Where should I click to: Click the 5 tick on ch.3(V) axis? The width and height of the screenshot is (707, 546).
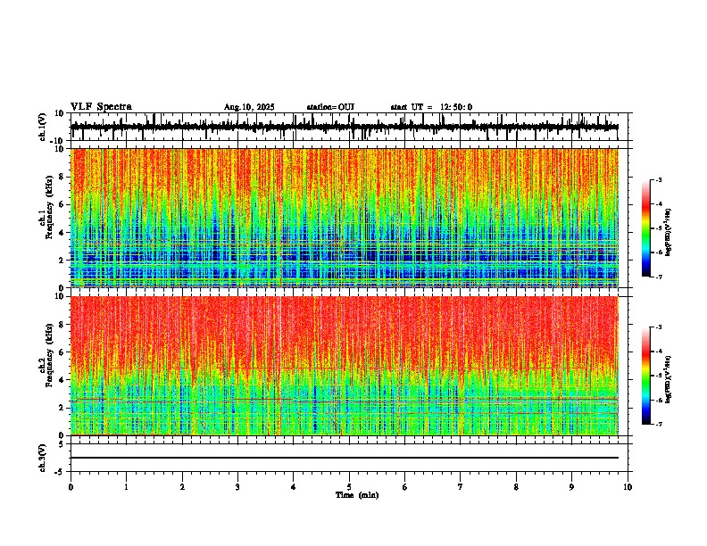(62, 444)
